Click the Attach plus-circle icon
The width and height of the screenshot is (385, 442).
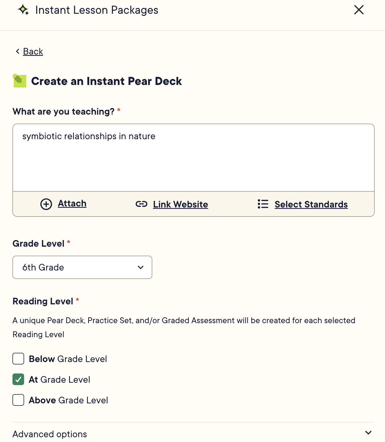click(46, 204)
